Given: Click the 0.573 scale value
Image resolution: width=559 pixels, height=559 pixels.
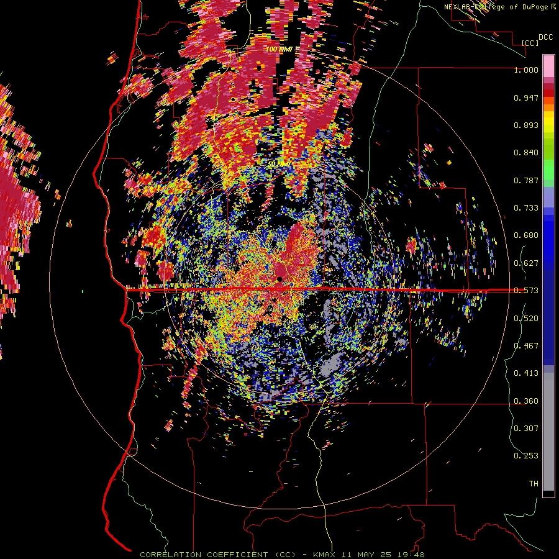Looking at the screenshot, I should 526,291.
